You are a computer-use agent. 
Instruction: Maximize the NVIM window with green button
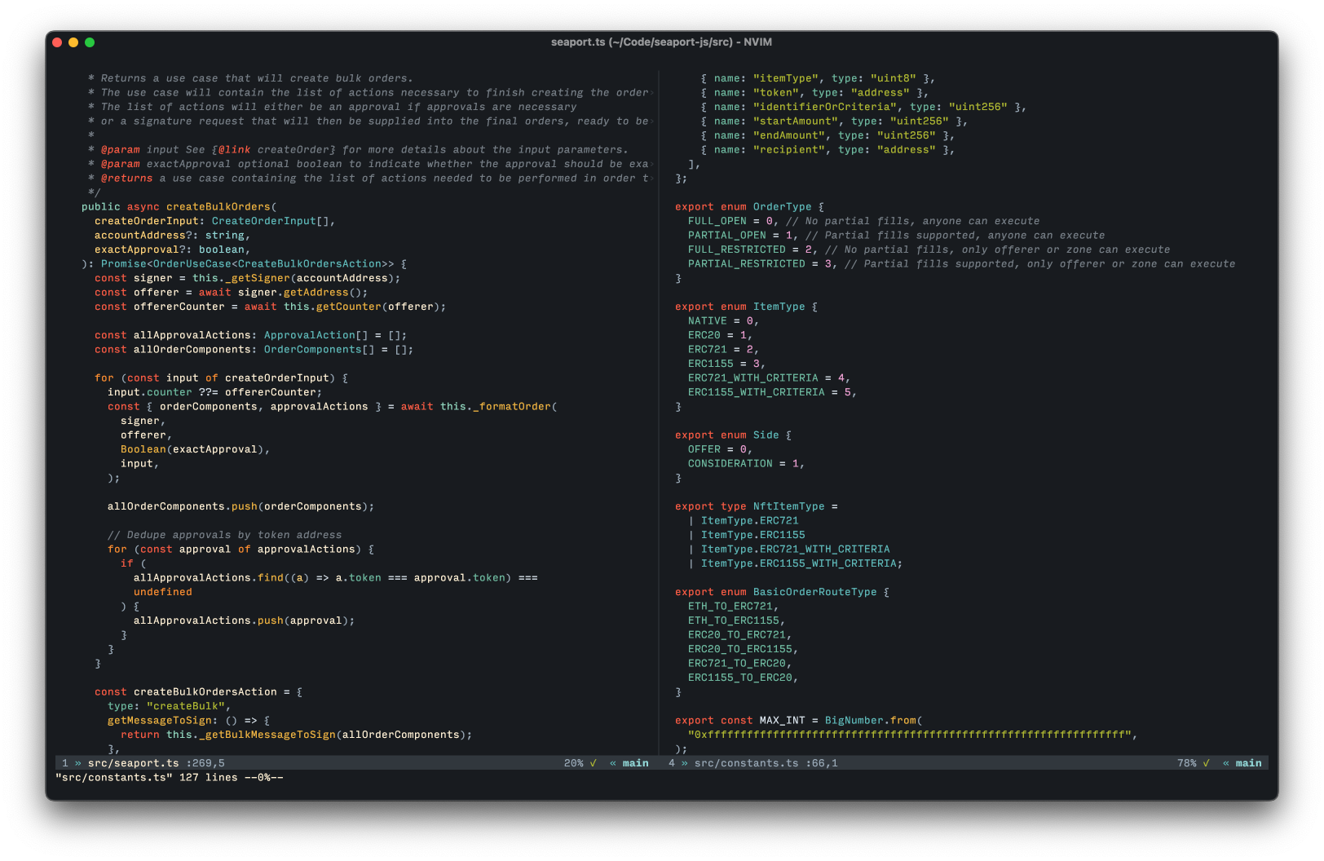point(90,42)
